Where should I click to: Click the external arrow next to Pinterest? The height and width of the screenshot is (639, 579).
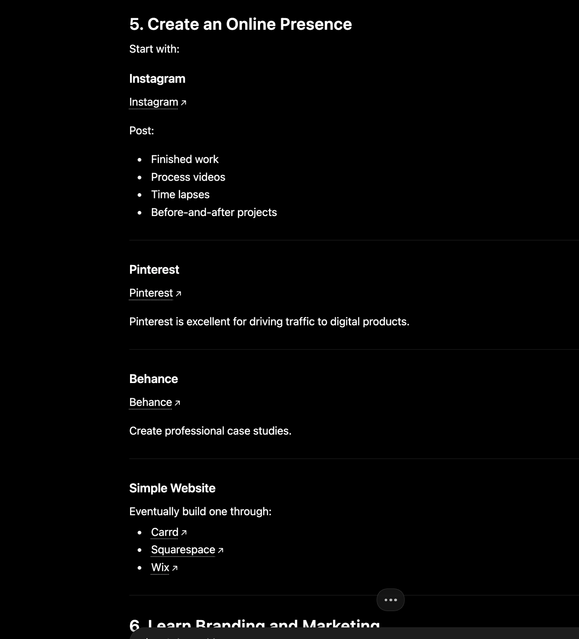178,294
